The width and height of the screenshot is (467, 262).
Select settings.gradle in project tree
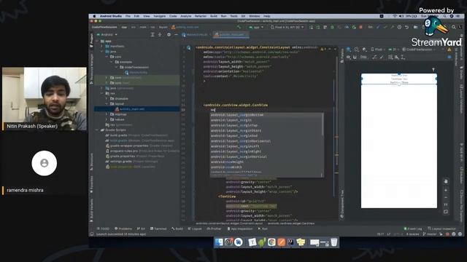point(132,162)
